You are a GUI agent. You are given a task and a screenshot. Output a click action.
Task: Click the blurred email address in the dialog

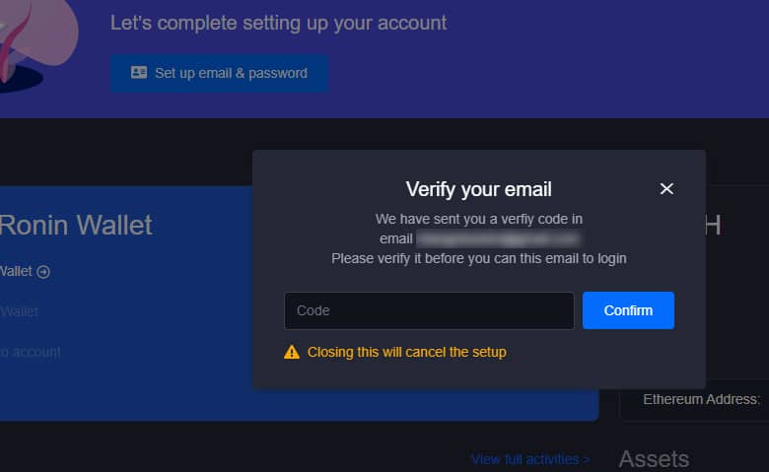pyautogui.click(x=497, y=238)
